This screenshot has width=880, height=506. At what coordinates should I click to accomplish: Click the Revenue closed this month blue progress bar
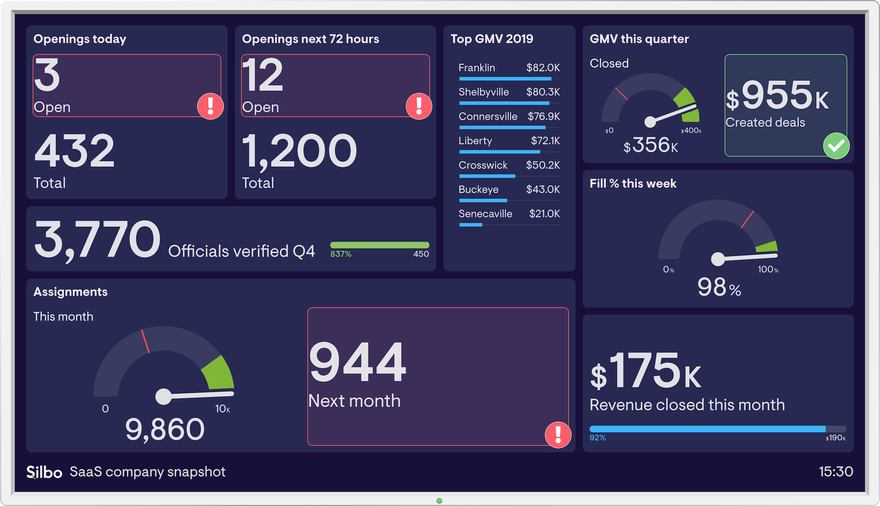(718, 429)
